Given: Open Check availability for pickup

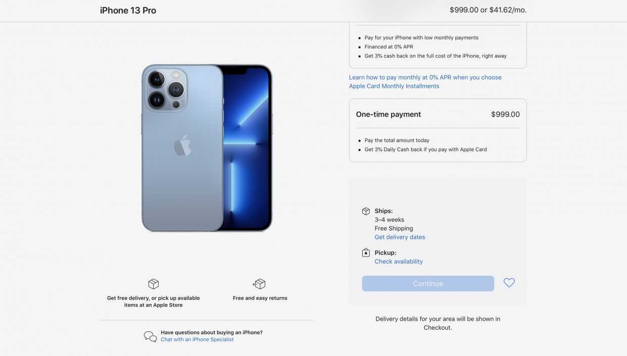Looking at the screenshot, I should [x=399, y=262].
